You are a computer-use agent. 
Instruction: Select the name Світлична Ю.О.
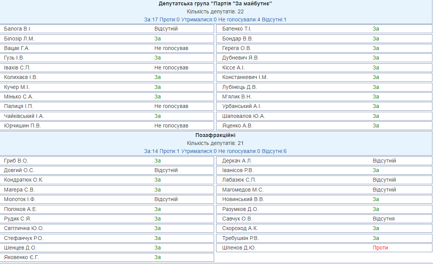click(24, 228)
